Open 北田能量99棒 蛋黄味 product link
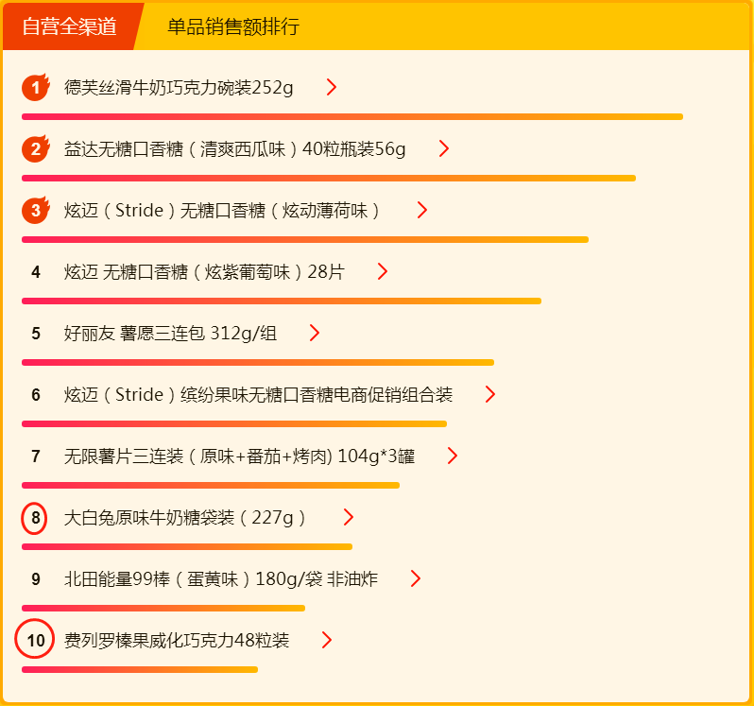The height and width of the screenshot is (706, 754). click(221, 579)
